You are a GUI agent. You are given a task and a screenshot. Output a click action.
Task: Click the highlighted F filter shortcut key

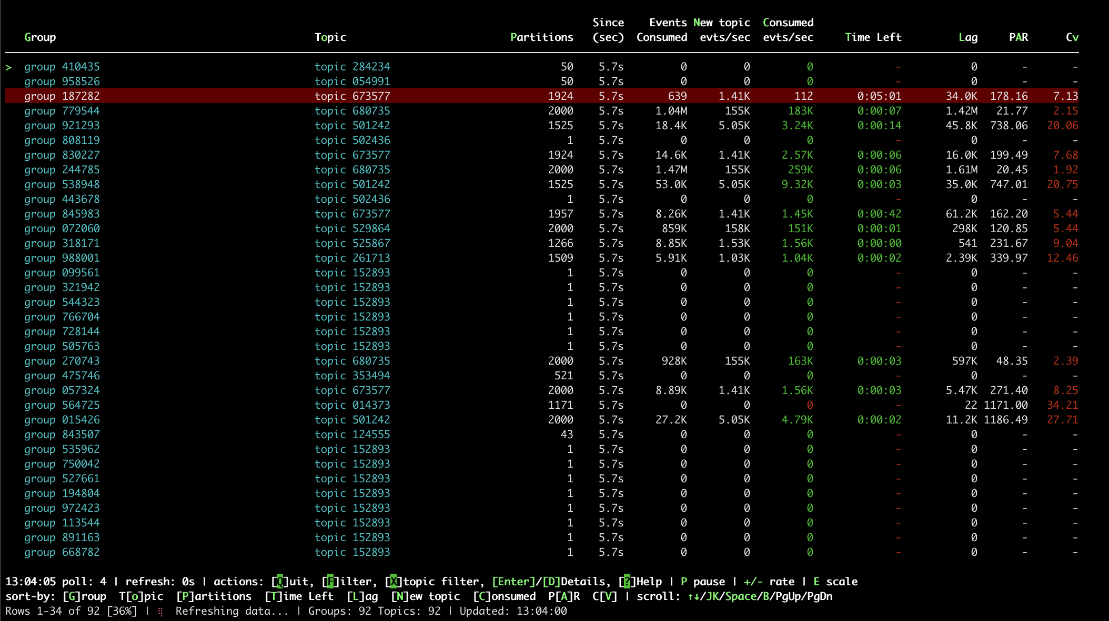pyautogui.click(x=330, y=582)
